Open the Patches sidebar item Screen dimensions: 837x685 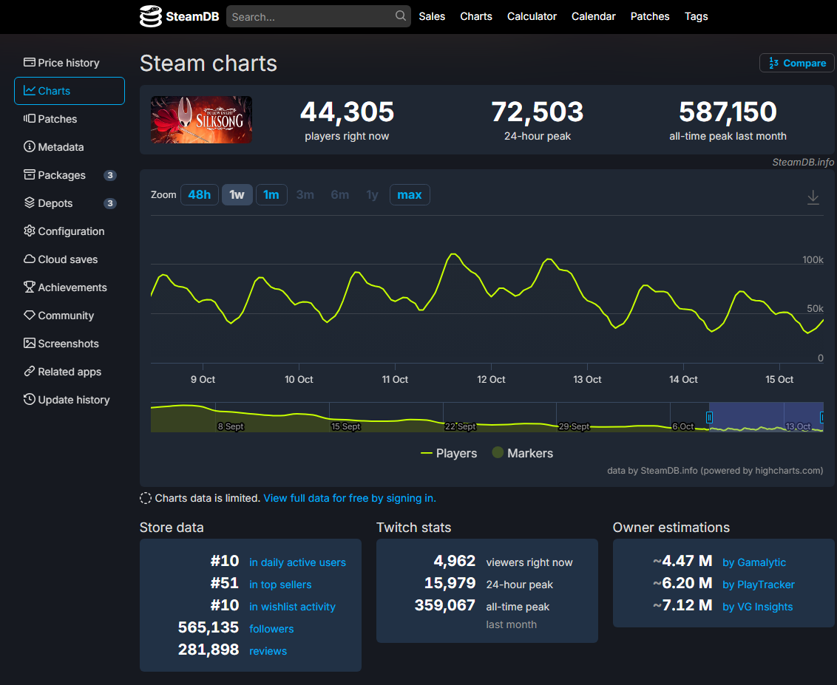pos(70,119)
